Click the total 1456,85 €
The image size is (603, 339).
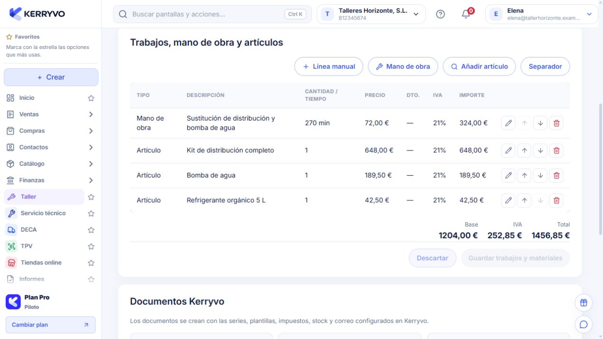pyautogui.click(x=551, y=235)
